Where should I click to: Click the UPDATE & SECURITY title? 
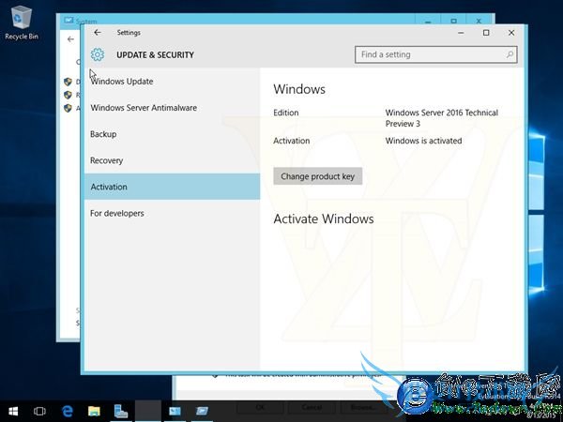[155, 55]
